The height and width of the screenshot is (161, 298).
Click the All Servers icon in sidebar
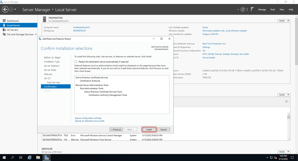[4, 30]
